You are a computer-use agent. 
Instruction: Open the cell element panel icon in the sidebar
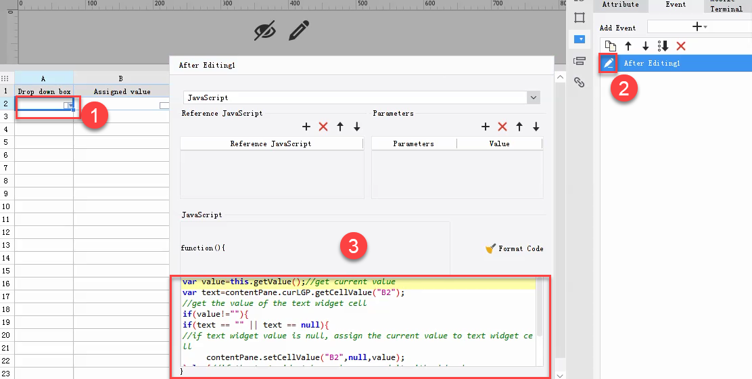[580, 18]
